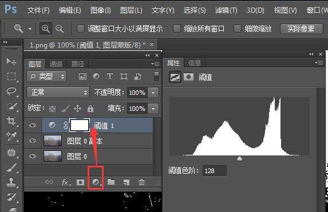This screenshot has width=328, height=212.
Task: Click the zoom in magnifier button
Action: [x=46, y=29]
